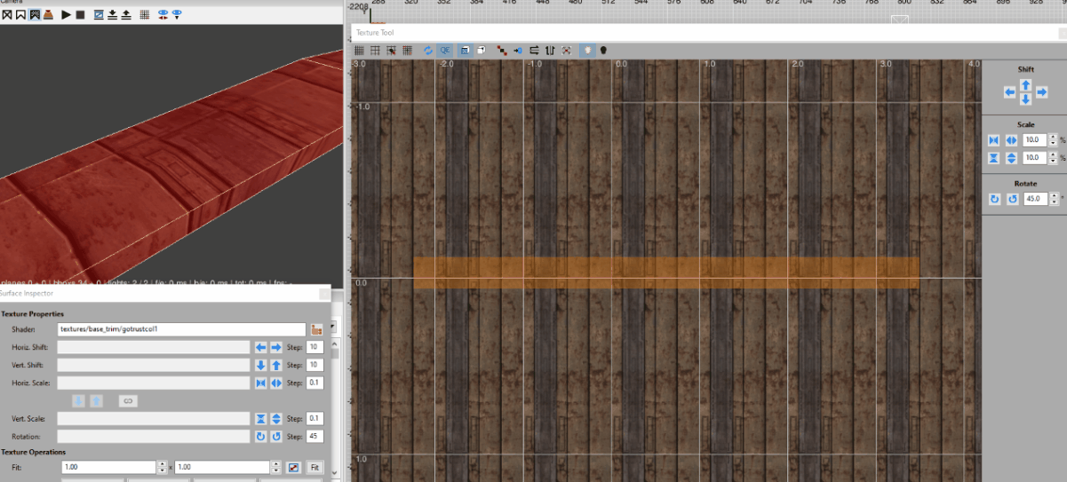Click the flip horizontally icon in Texture Tool

click(534, 51)
